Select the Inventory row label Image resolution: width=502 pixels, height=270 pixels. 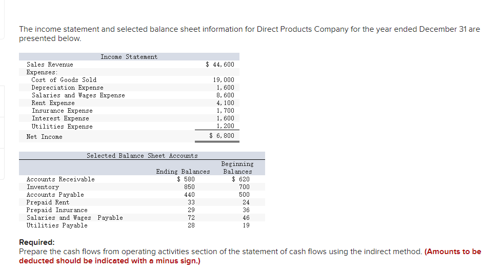point(43,187)
